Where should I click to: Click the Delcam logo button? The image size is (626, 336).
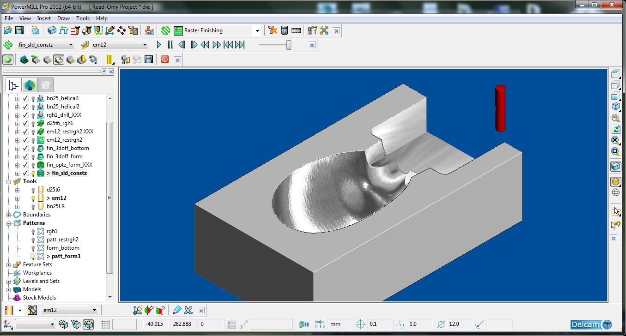pos(591,324)
